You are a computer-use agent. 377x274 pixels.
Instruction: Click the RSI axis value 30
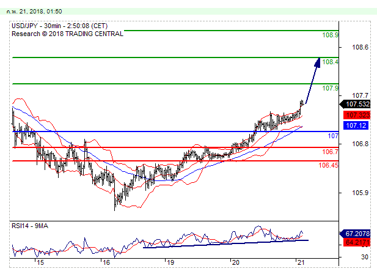365,257
